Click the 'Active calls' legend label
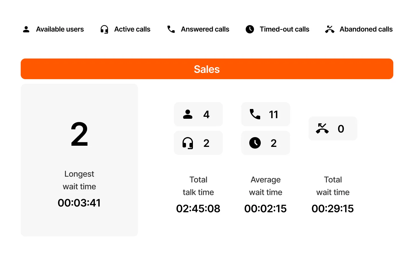This screenshot has height=257, width=414. 132,29
